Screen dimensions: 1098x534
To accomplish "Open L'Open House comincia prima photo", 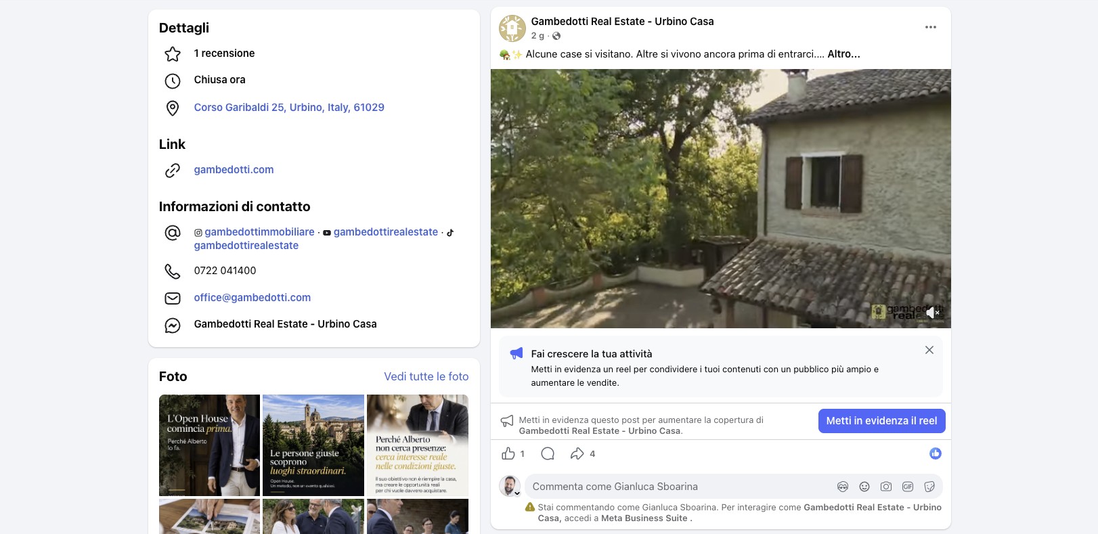I will click(x=209, y=445).
